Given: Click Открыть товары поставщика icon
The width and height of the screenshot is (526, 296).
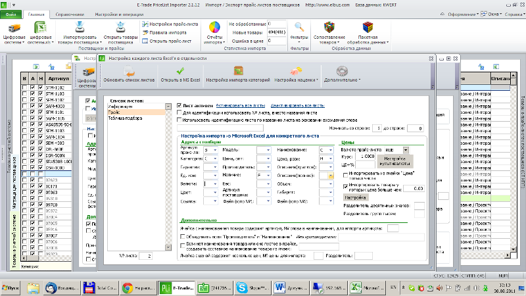Looking at the screenshot, I should pos(120,33).
